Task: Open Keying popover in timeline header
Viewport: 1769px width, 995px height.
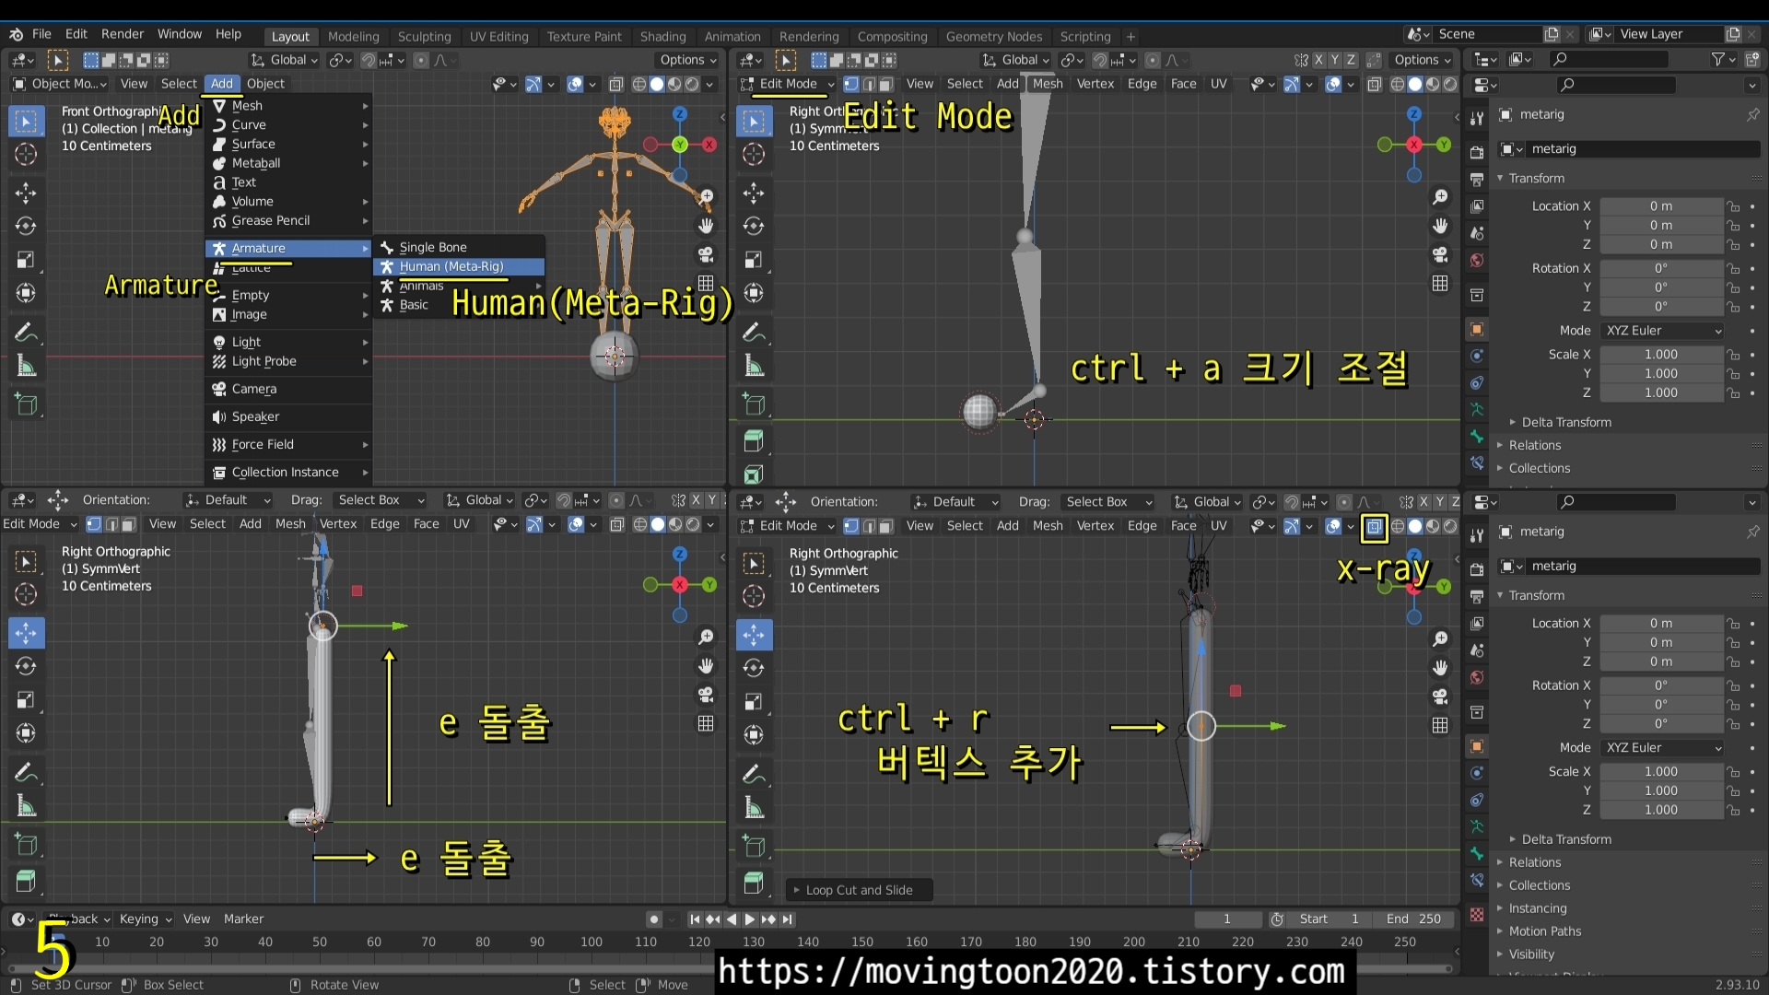Action: pyautogui.click(x=145, y=919)
